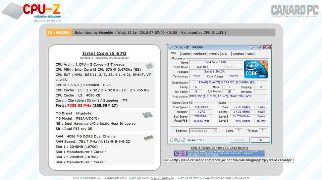Viewport: 322px width, 180px height.
Task: Click the RAM module icon beside RAM size
Action: (148, 138)
